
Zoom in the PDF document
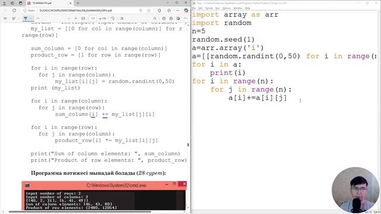76,18
